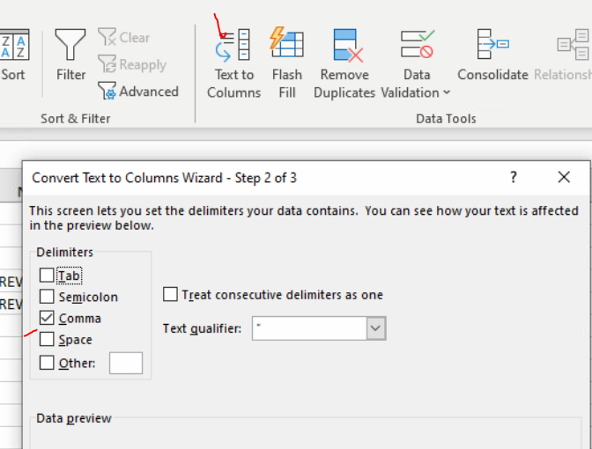
Task: Open Remove Duplicates tool
Action: pyautogui.click(x=344, y=45)
